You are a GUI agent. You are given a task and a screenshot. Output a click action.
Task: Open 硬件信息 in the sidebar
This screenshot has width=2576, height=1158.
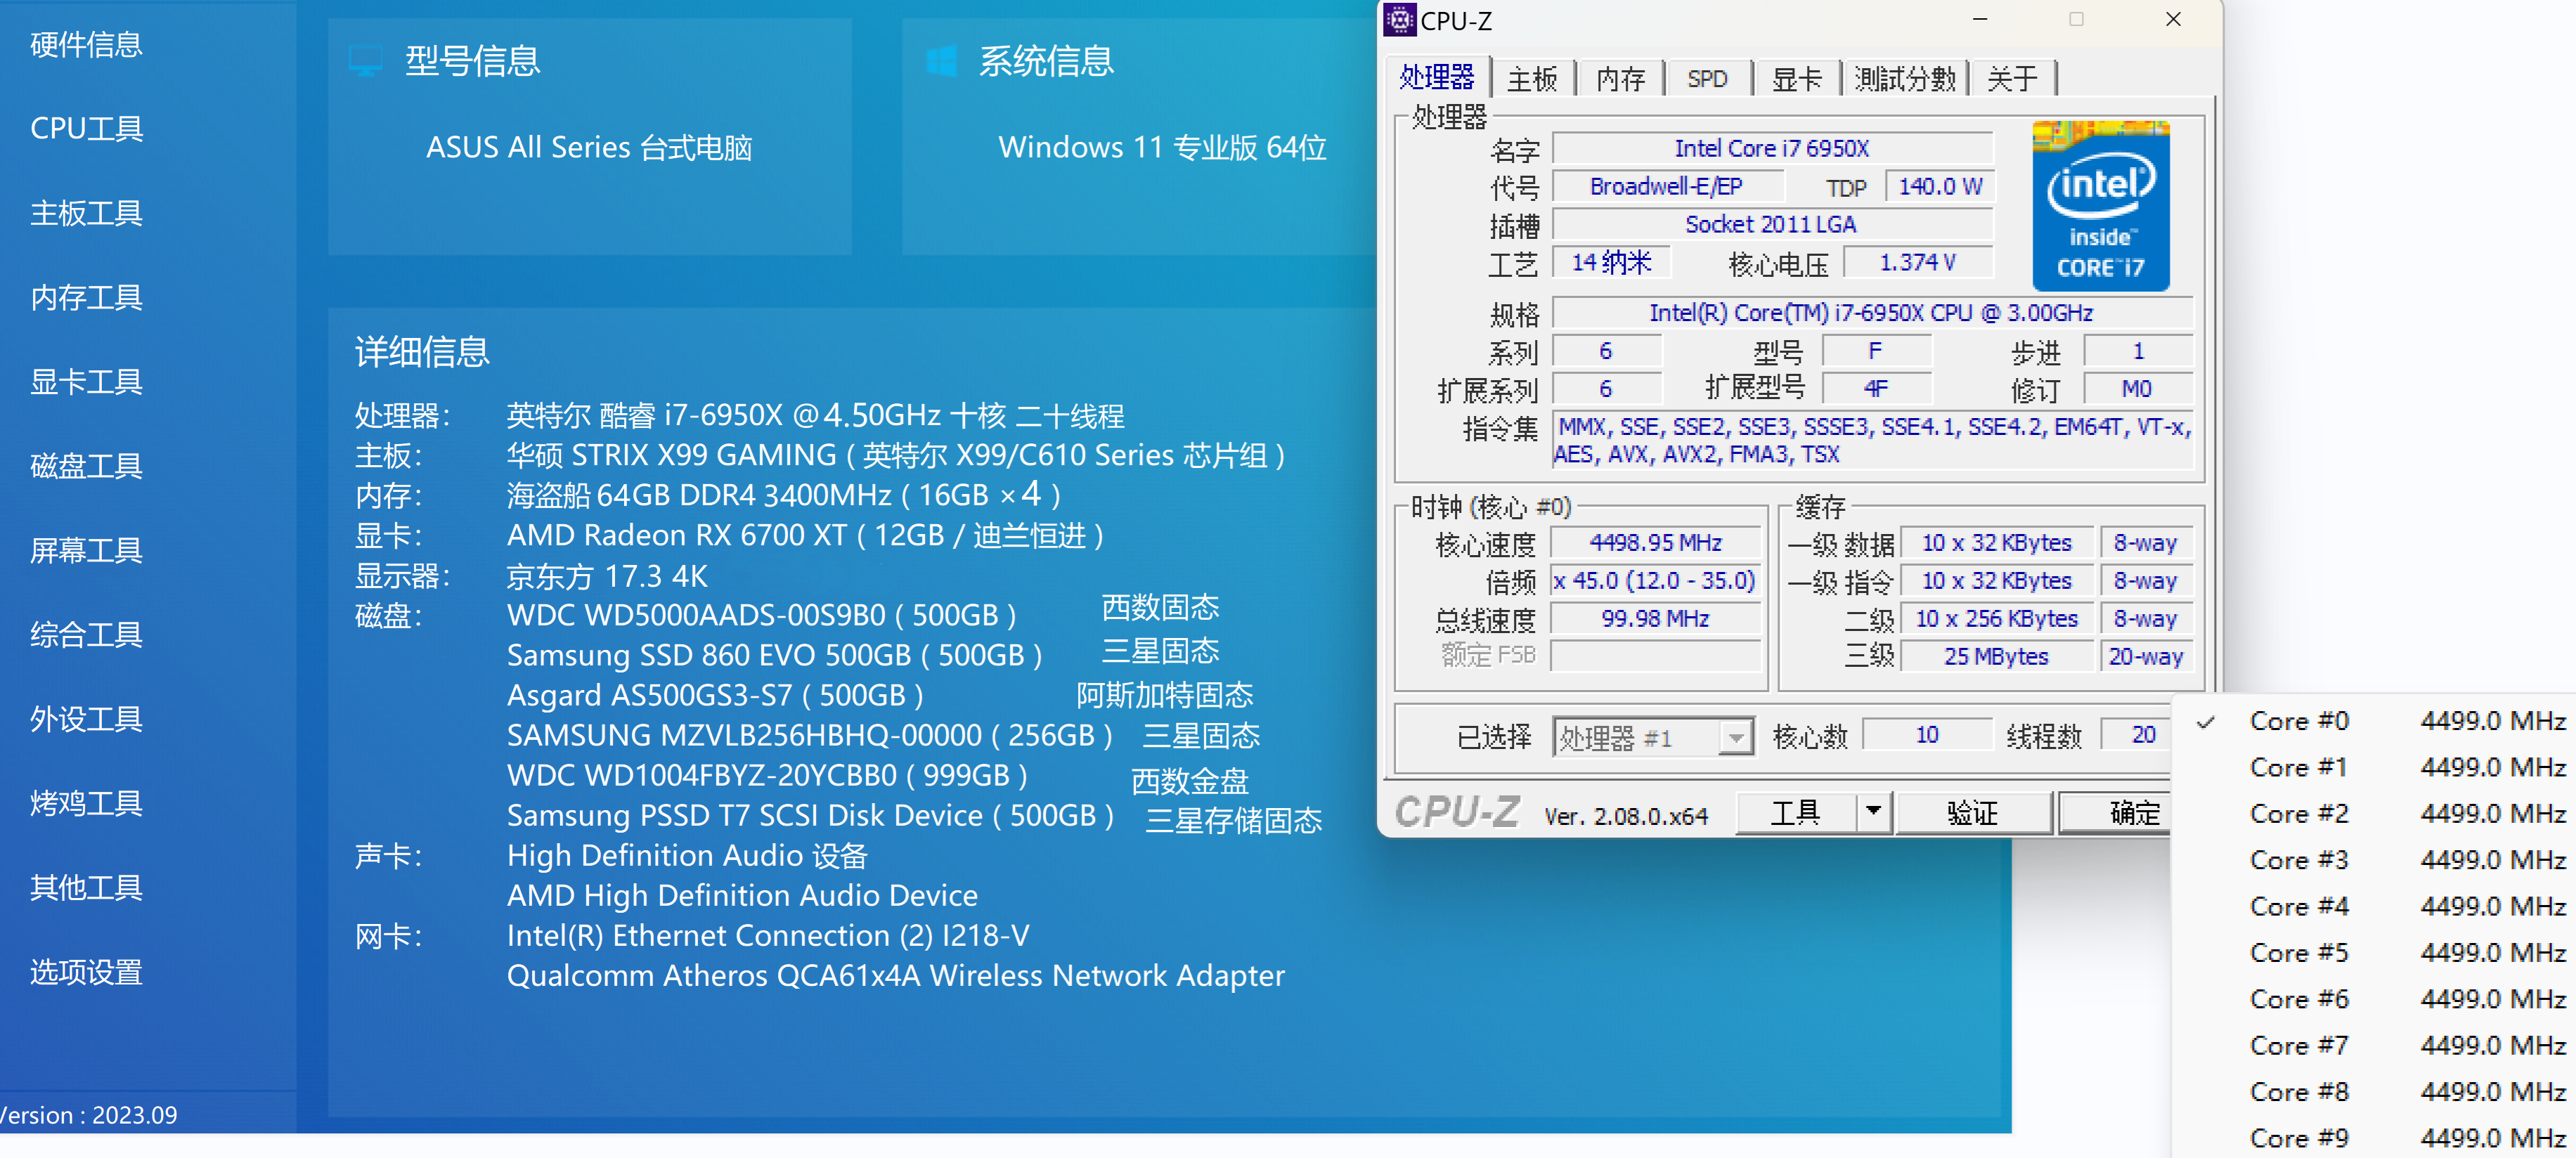point(86,44)
